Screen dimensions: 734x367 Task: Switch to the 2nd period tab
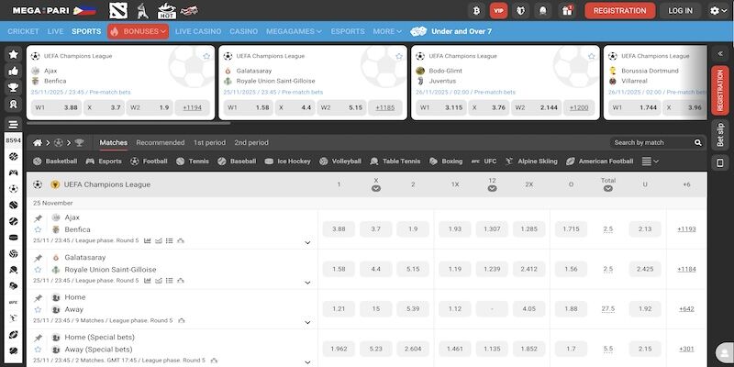click(251, 143)
